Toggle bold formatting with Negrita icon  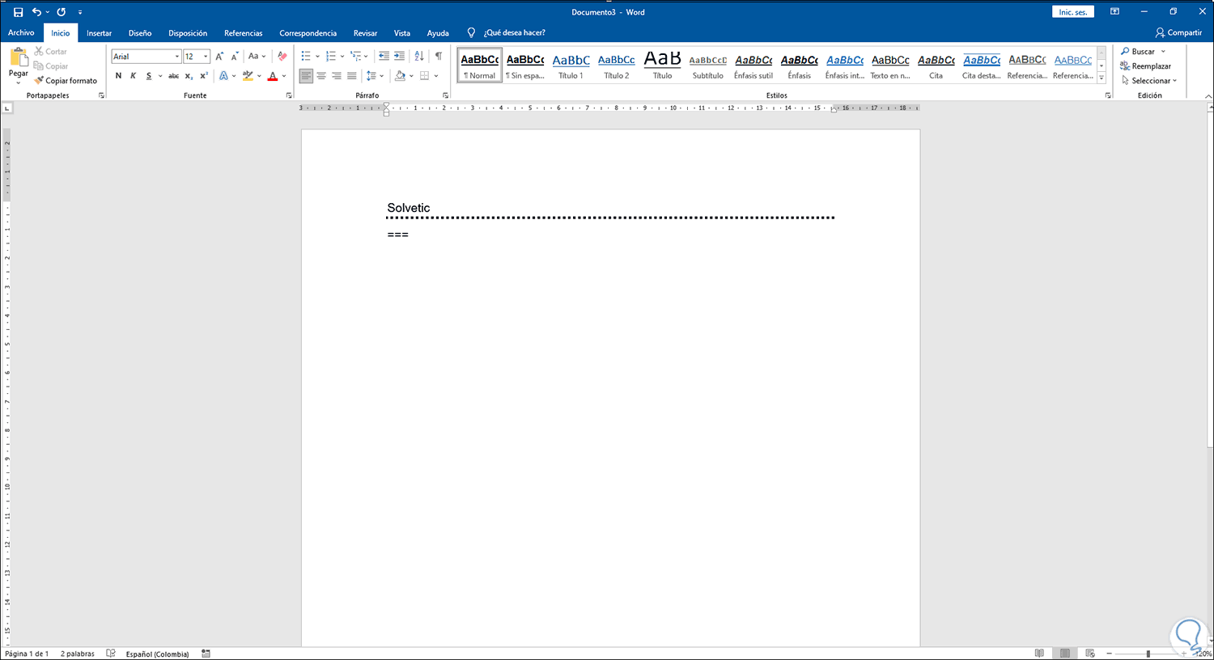117,75
